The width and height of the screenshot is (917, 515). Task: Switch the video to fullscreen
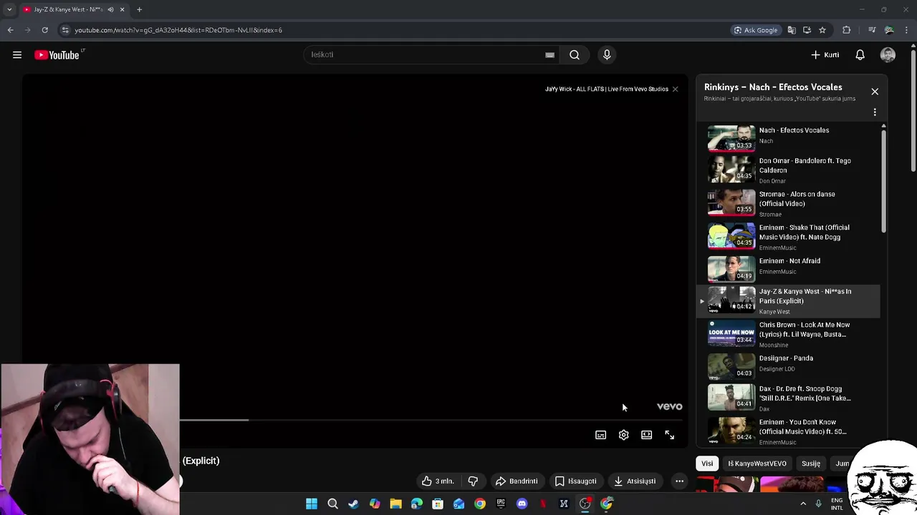(x=669, y=435)
